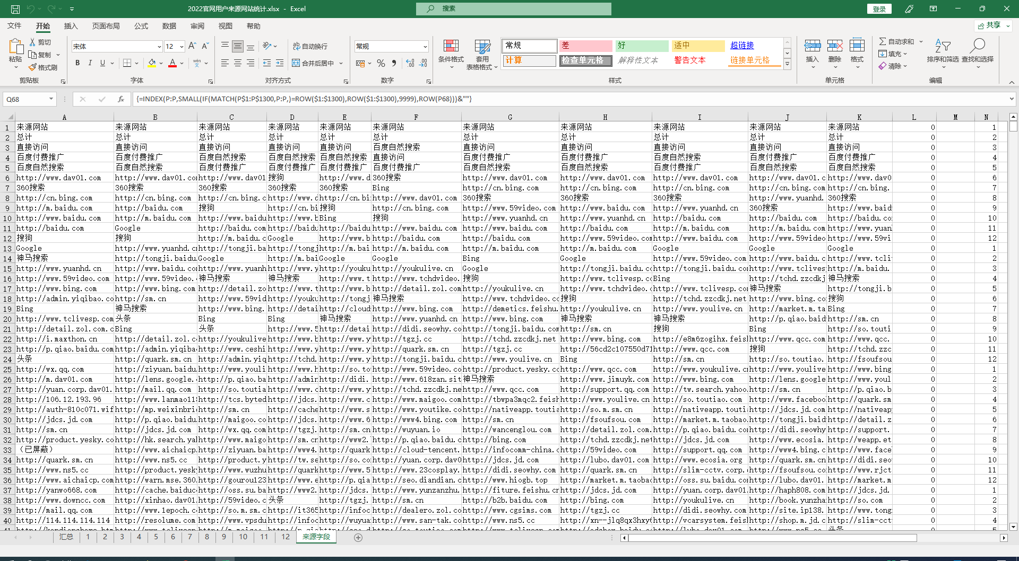Toggle Wrap Text (自动换行)
Viewport: 1019px width, 561px height.
(x=310, y=46)
